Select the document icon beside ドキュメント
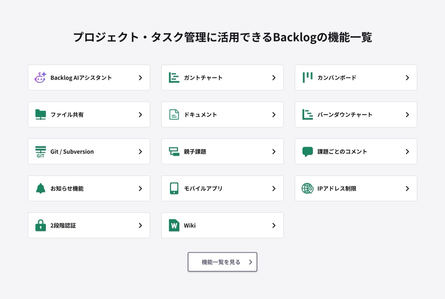445x299 pixels. point(173,115)
